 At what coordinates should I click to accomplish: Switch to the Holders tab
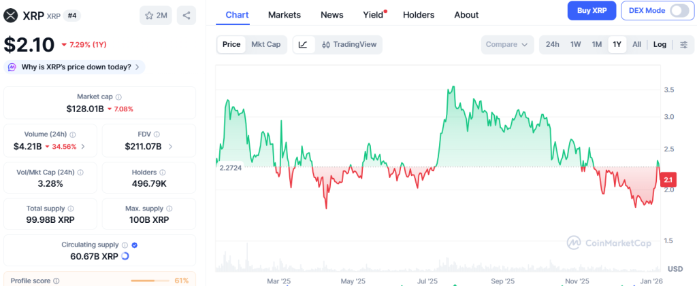click(419, 15)
